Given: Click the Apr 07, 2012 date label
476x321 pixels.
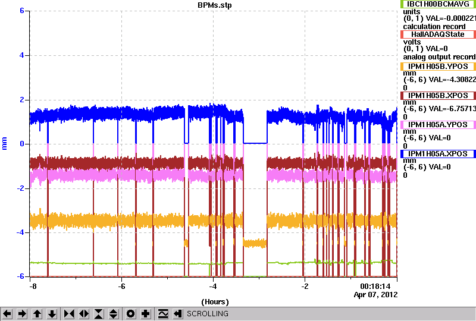Looking at the screenshot, I should click(x=375, y=295).
